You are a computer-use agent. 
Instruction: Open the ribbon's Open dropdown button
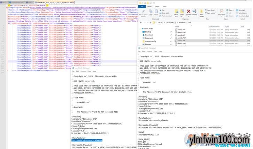coord(230,10)
